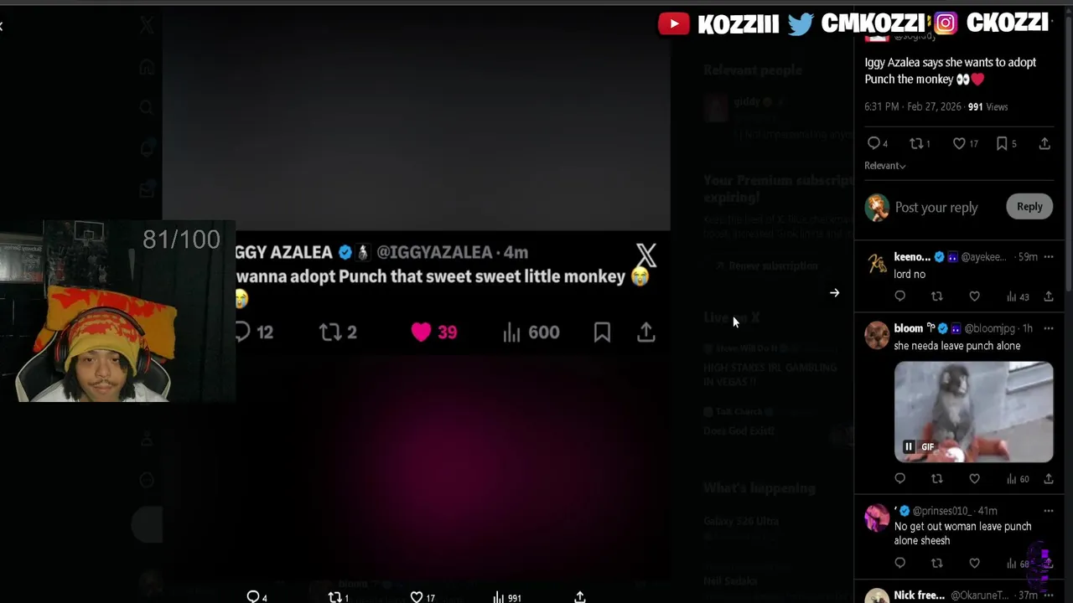This screenshot has height=603, width=1073.
Task: Open the monkey GIF thumbnail
Action: point(973,412)
